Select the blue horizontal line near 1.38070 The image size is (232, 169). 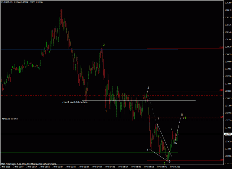point(89,49)
